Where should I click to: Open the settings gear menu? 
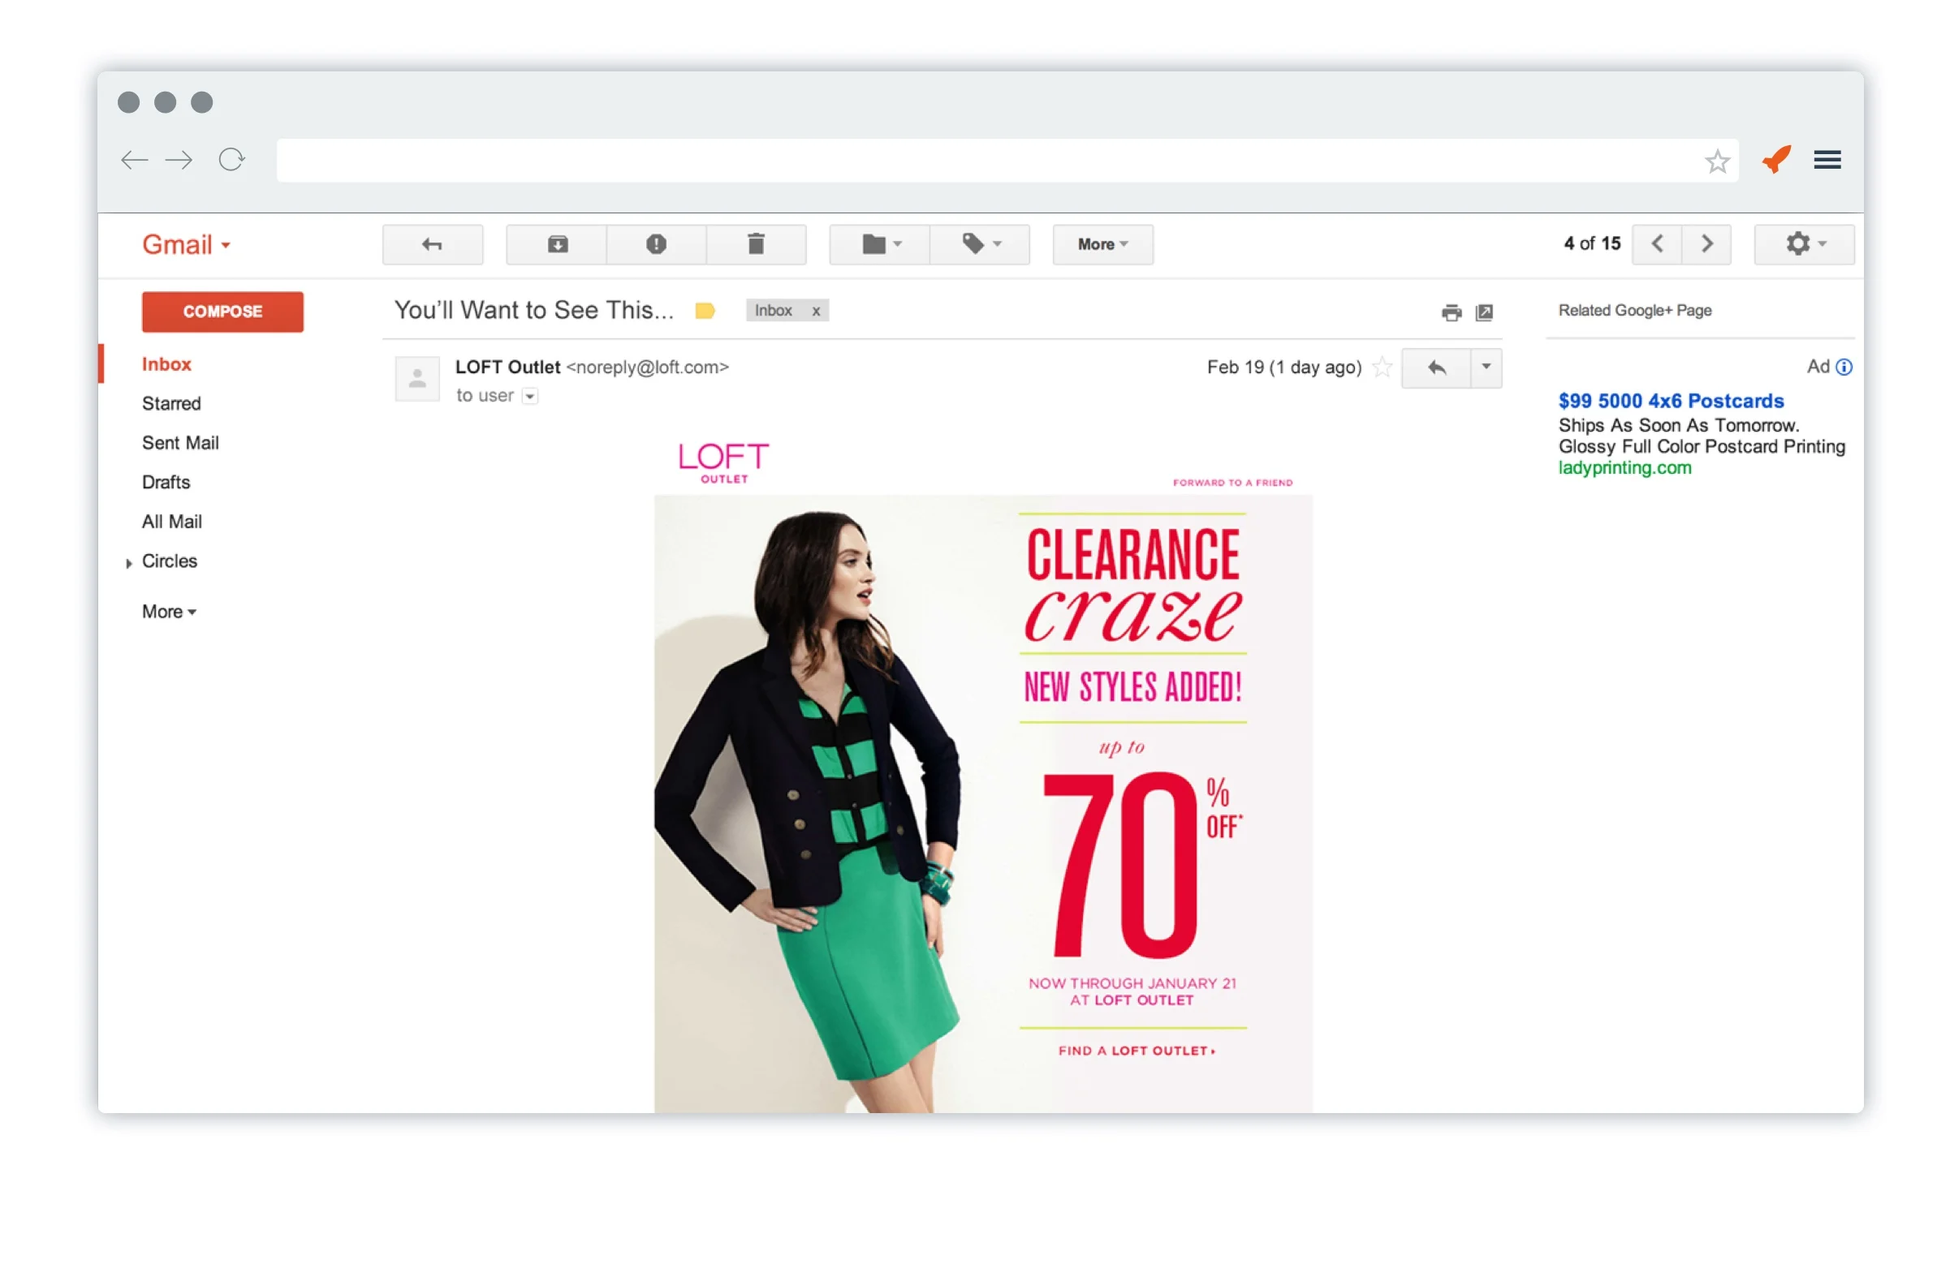(x=1804, y=244)
